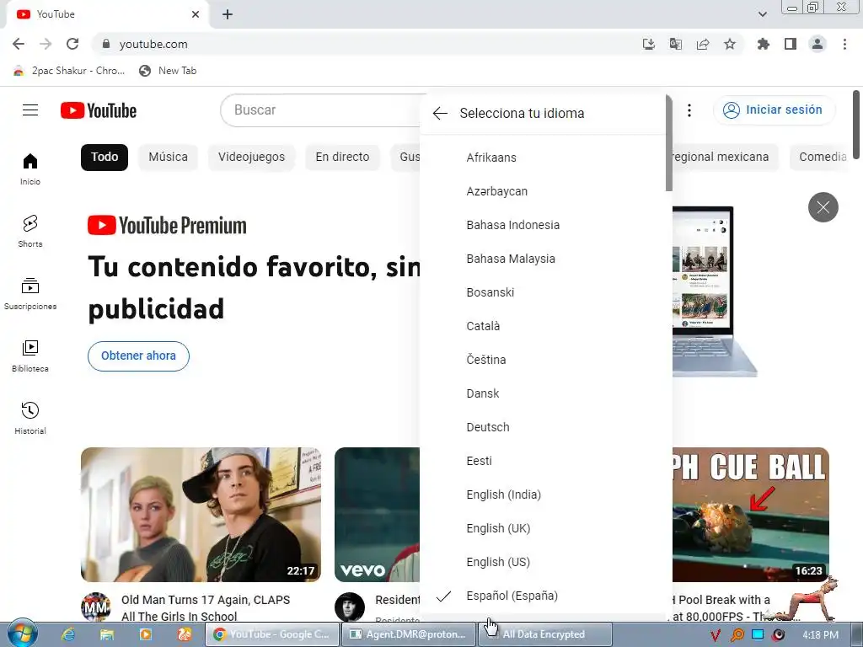Open the Cue Ball pool video thumbnail
863x647 pixels.
[x=751, y=515]
